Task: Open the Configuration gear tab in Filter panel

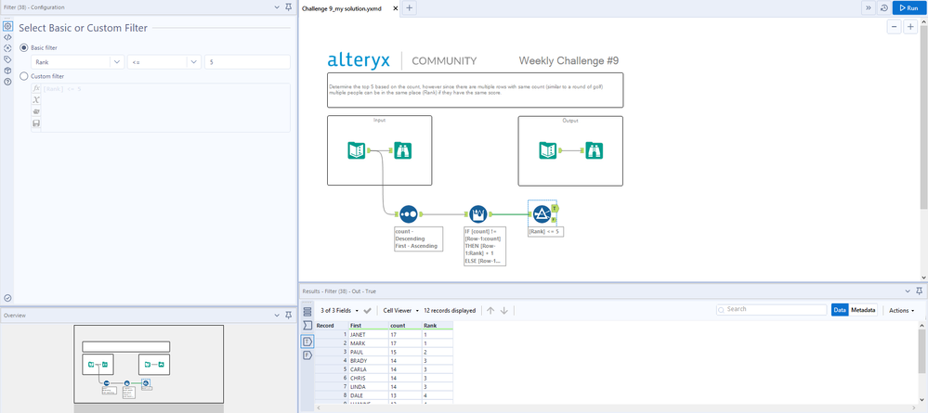Action: [x=7, y=27]
